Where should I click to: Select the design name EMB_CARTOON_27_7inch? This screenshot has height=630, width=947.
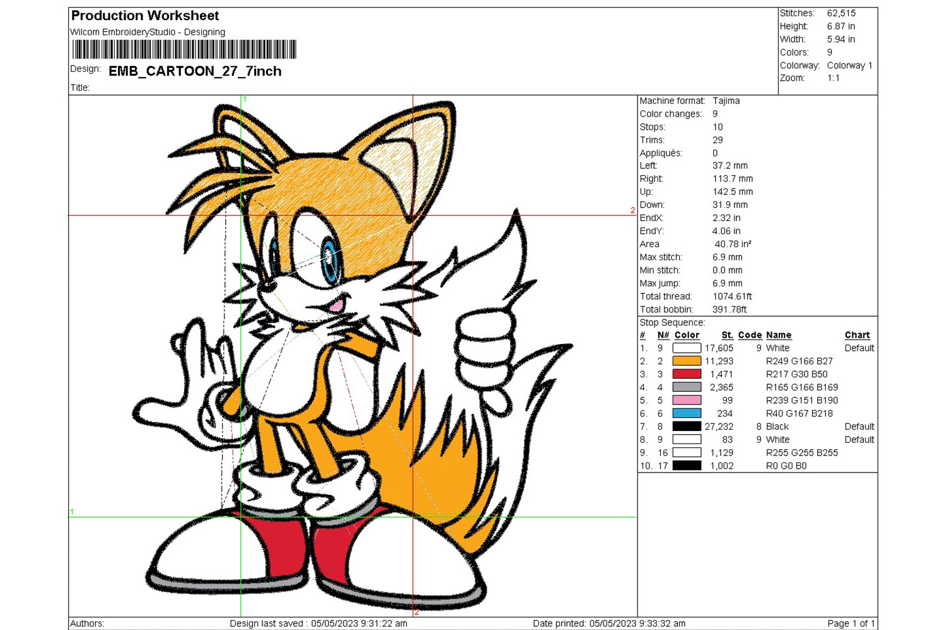pos(195,71)
